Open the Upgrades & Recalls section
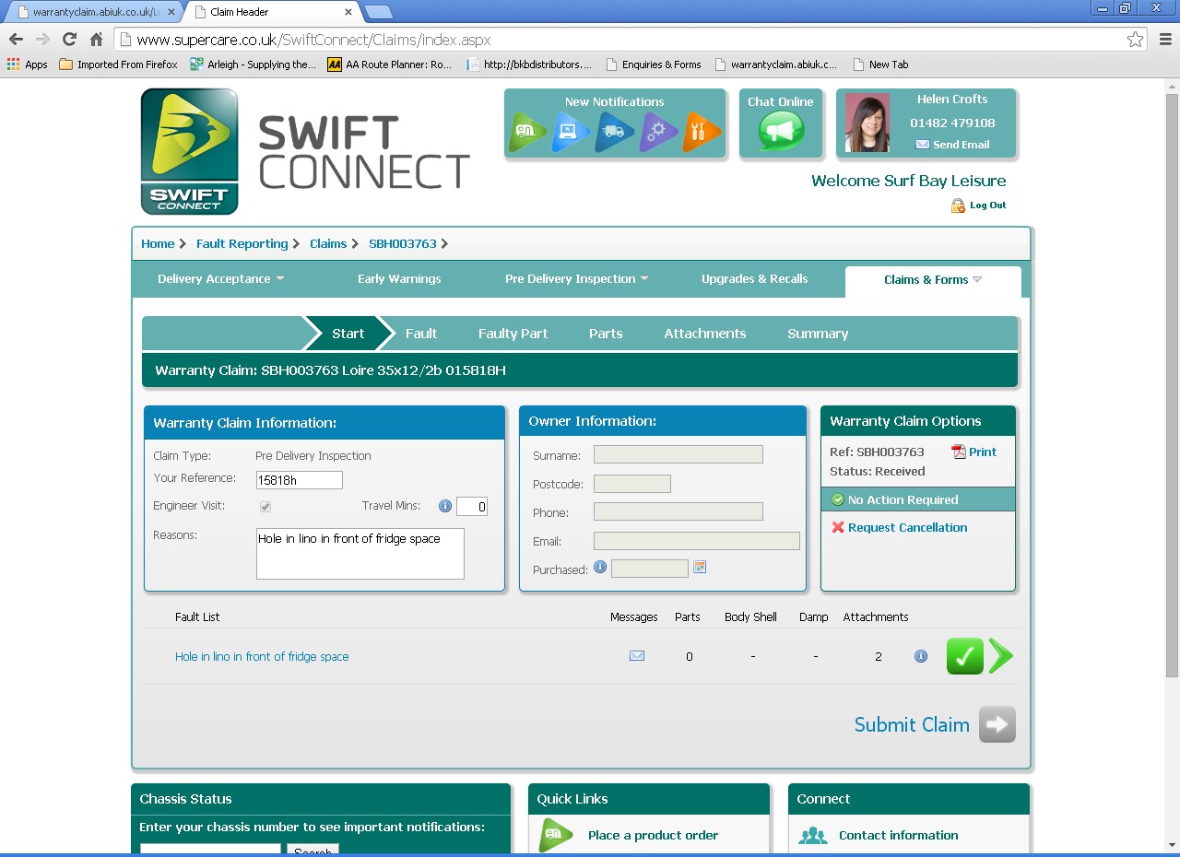 pyautogui.click(x=754, y=279)
